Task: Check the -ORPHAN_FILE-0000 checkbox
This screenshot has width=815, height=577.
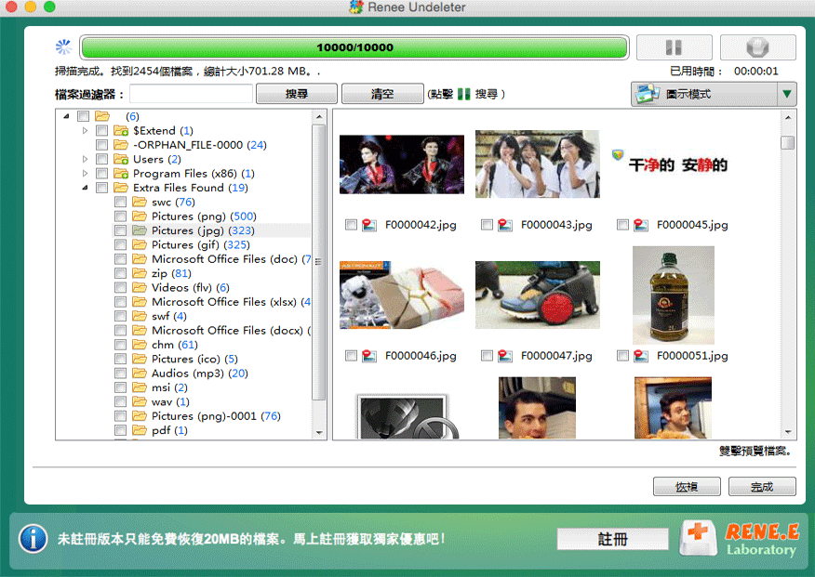Action: point(102,145)
